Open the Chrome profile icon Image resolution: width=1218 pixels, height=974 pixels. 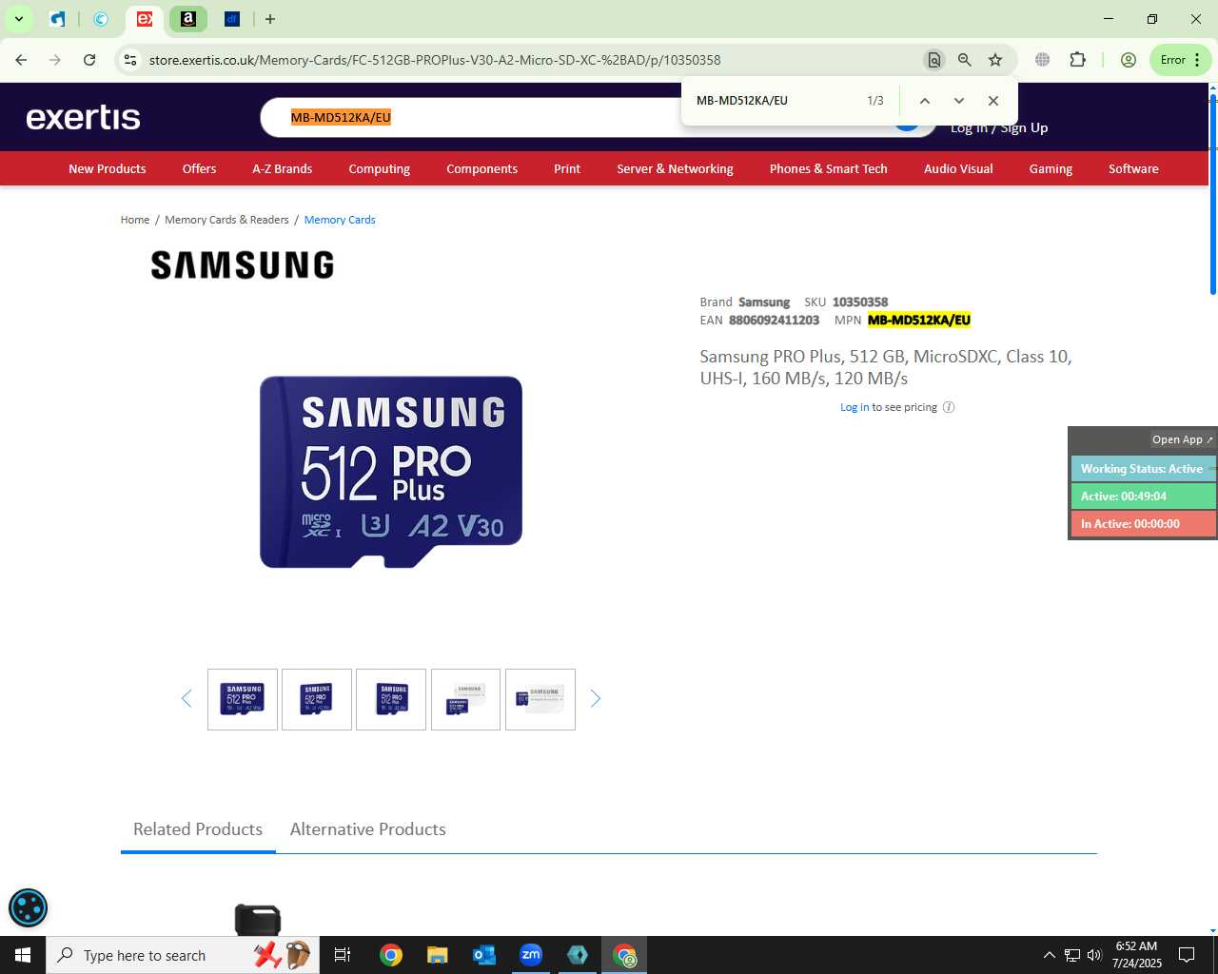tap(1129, 60)
